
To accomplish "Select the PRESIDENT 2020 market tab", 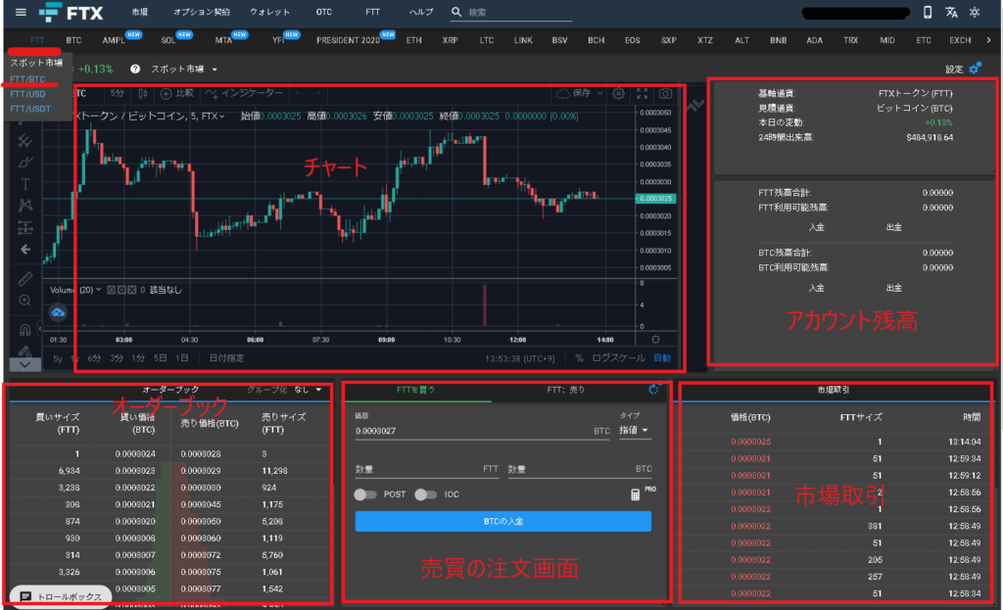I will [x=348, y=40].
